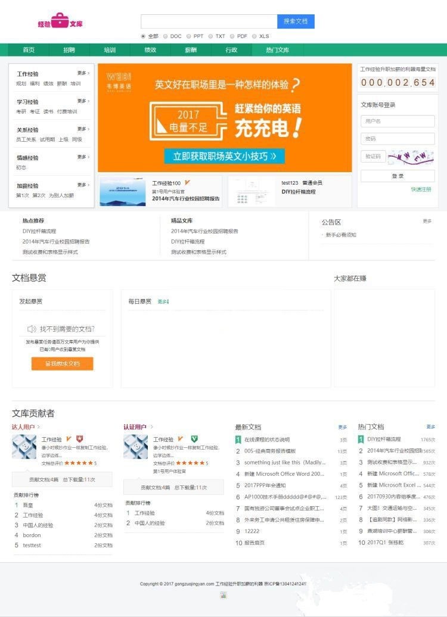The image size is (447, 617).
Task: Open the 招聘 navigation menu item
Action: [x=69, y=50]
